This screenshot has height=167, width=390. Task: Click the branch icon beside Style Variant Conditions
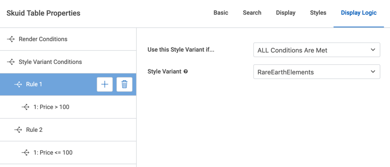coord(11,62)
